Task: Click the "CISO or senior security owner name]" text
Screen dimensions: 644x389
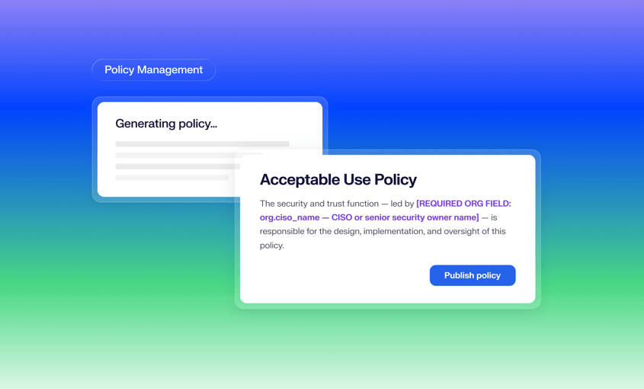Action: [405, 217]
